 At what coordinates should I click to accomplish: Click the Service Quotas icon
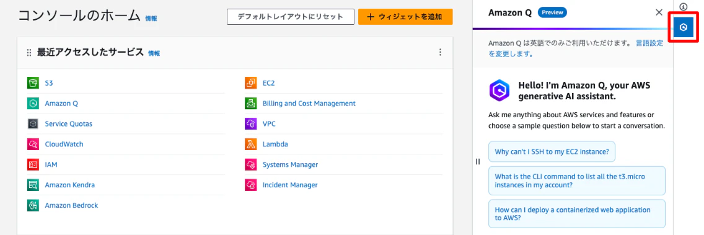click(32, 124)
